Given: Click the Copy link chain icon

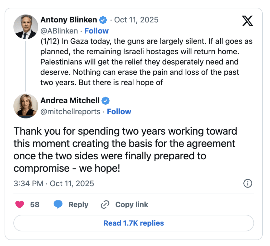Looking at the screenshot, I should [105, 204].
